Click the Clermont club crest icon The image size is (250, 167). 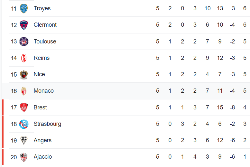(24, 25)
